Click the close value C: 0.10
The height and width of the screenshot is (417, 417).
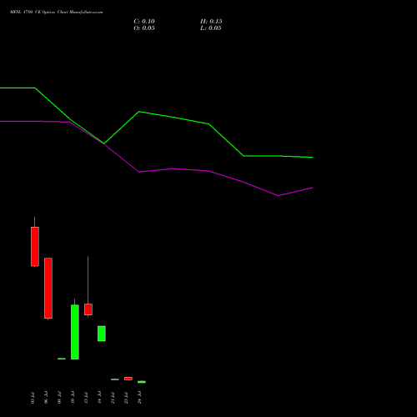[x=144, y=22]
